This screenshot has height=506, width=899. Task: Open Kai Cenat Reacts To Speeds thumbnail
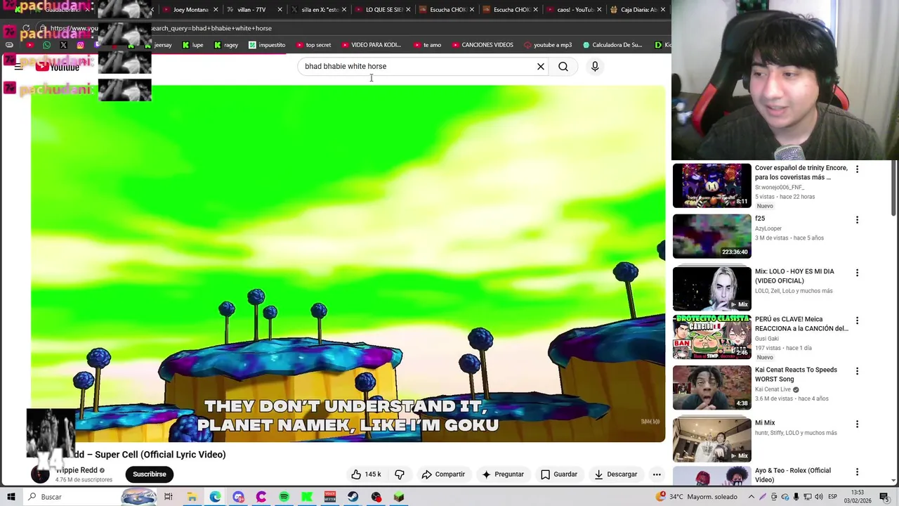pos(712,387)
